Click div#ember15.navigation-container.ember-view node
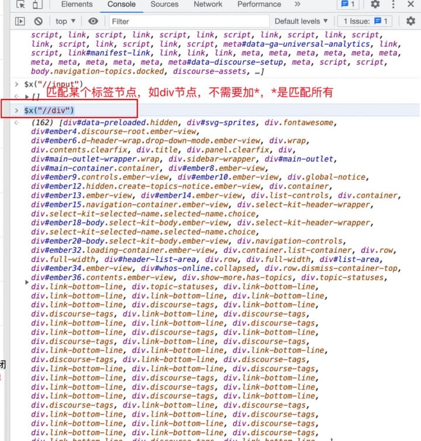This screenshot has height=441, width=421. coord(130,205)
